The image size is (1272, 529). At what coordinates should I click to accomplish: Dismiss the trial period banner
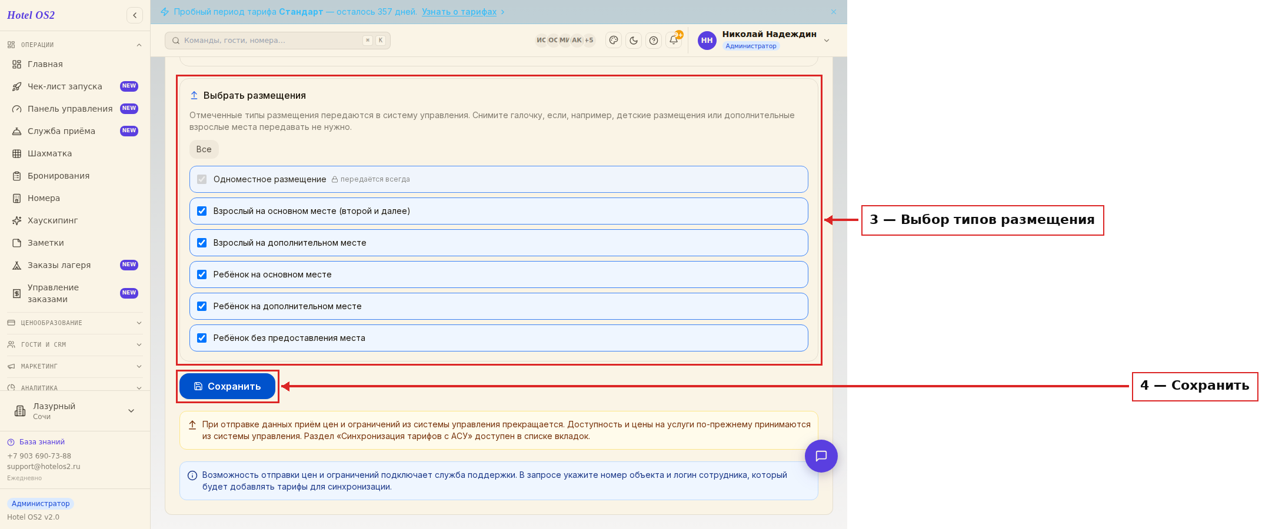(x=834, y=12)
